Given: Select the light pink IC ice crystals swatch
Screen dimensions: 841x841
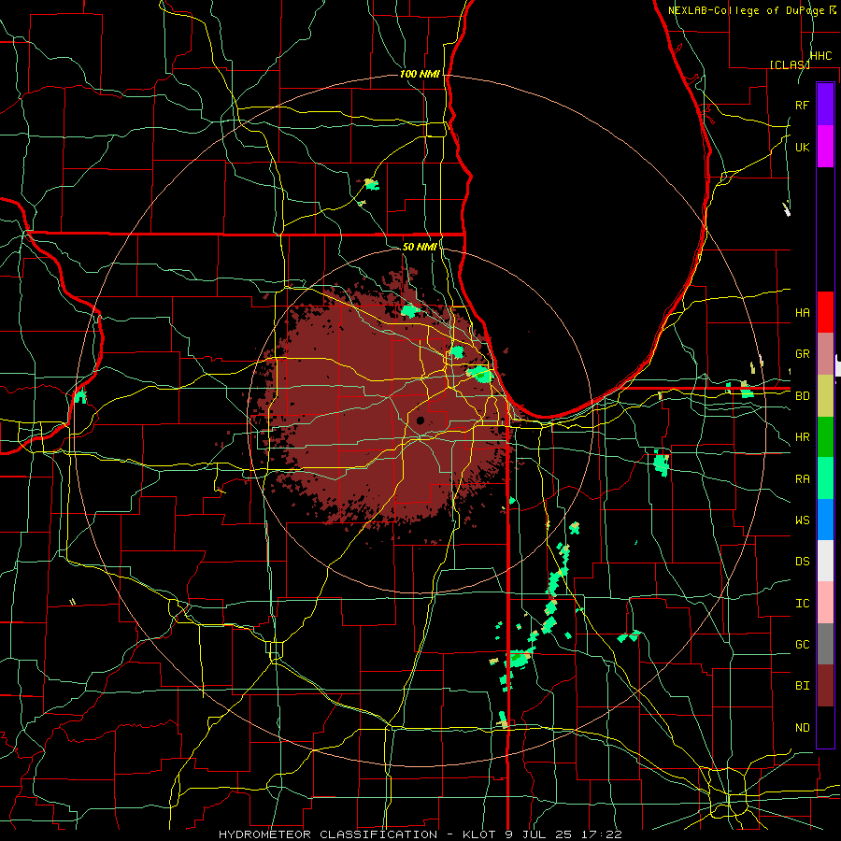Looking at the screenshot, I should (825, 603).
